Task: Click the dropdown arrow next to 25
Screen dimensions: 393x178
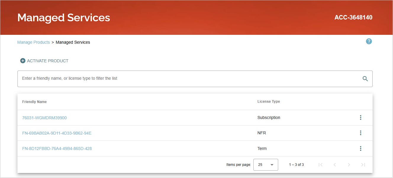Action: [x=273, y=164]
